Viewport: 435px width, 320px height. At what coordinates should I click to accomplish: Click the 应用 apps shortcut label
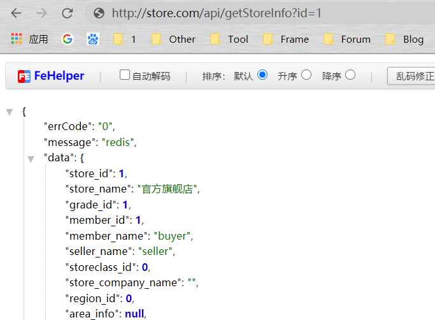tap(38, 39)
